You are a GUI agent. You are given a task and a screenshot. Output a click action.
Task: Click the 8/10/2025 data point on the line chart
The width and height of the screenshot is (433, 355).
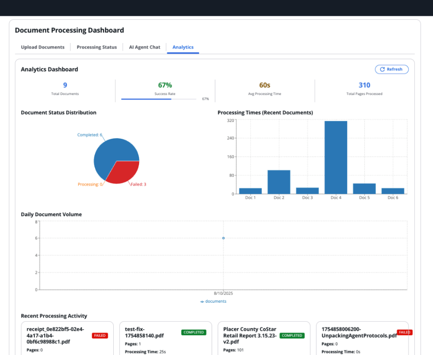tap(223, 238)
